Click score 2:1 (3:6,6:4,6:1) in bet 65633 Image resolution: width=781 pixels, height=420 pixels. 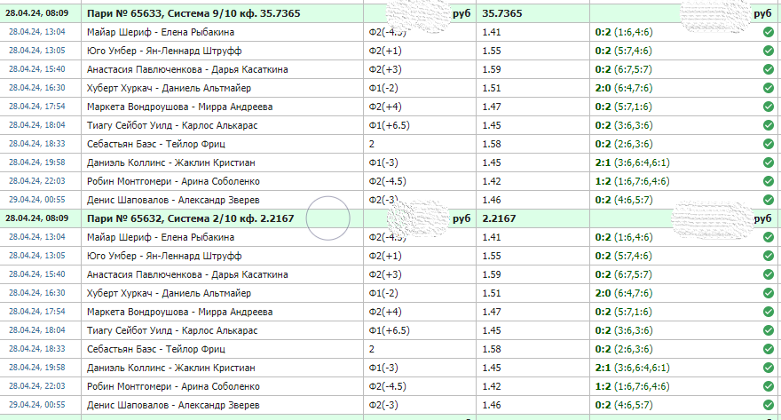635,162
